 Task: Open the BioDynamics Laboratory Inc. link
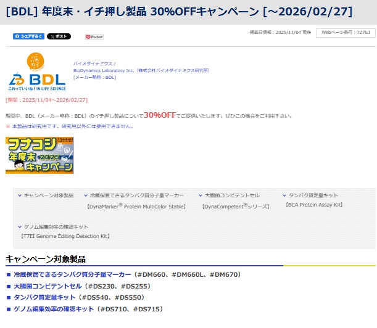(141, 70)
